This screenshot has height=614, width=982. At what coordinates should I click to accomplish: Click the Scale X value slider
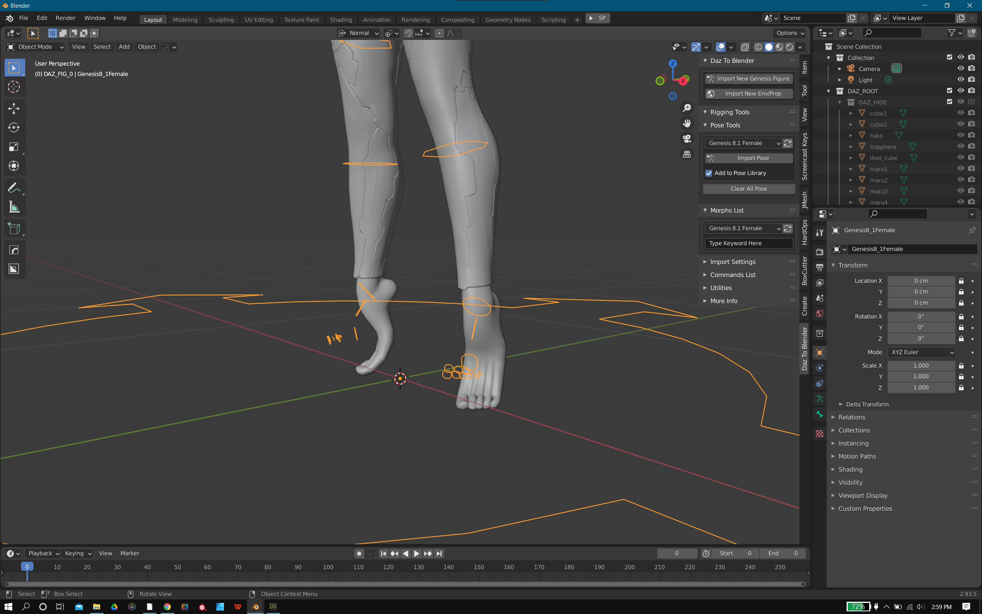(x=921, y=365)
